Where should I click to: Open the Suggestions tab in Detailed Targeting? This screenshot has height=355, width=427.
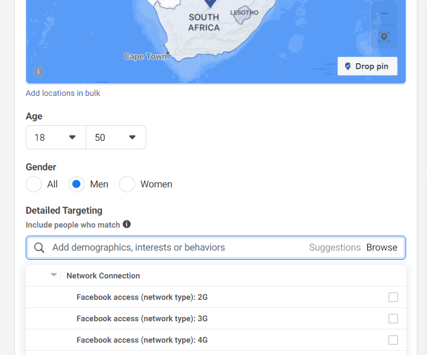[335, 247]
